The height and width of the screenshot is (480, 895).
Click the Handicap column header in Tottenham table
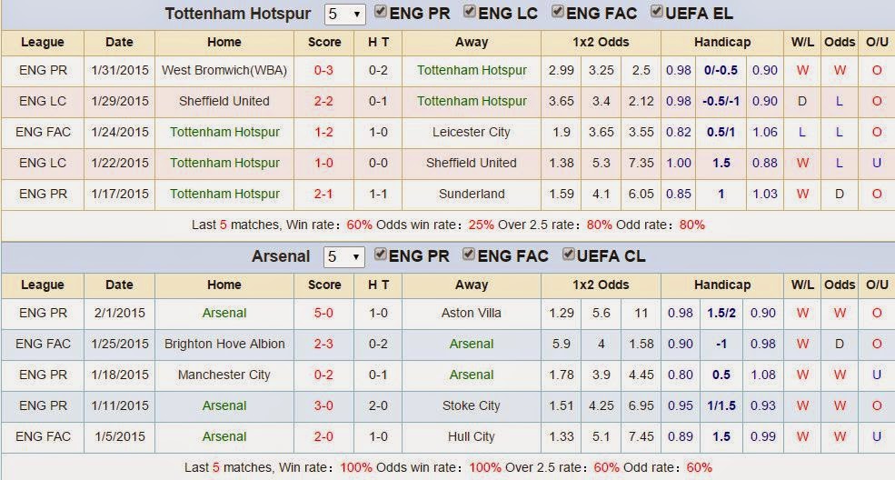[722, 42]
